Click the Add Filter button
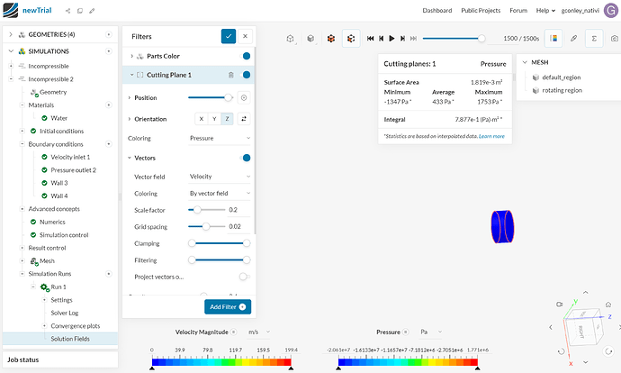Screen dimensions: 621x373 pyautogui.click(x=228, y=307)
